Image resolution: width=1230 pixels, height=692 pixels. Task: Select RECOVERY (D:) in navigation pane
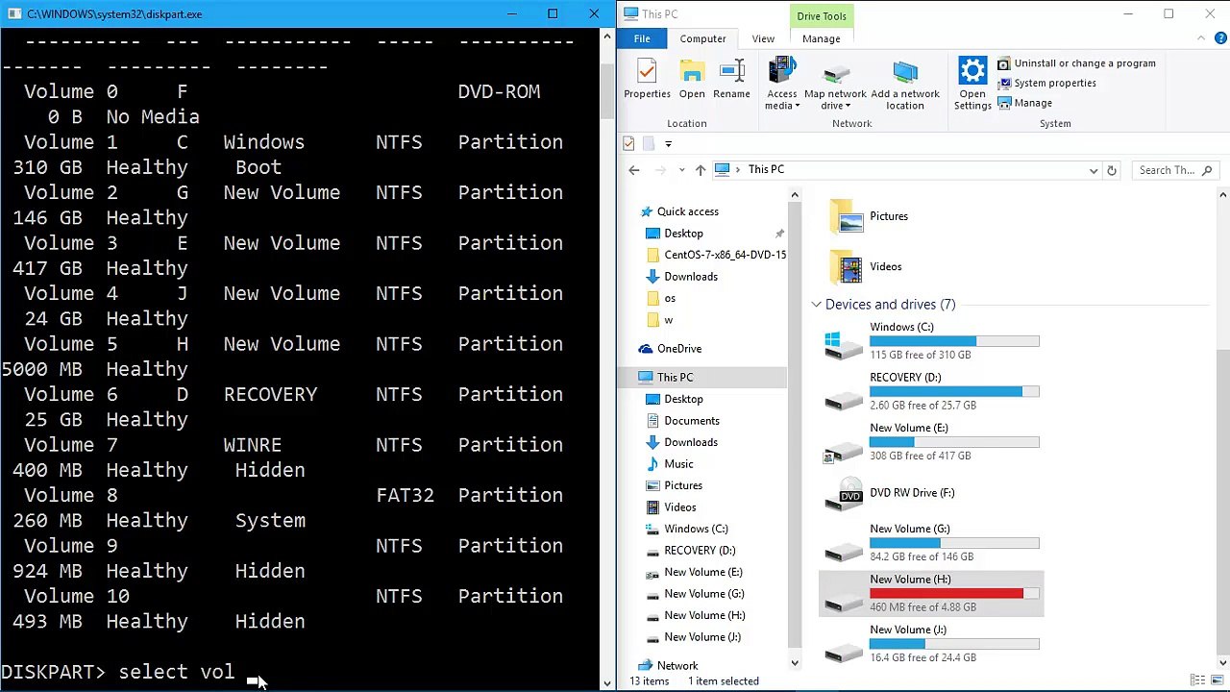point(700,551)
